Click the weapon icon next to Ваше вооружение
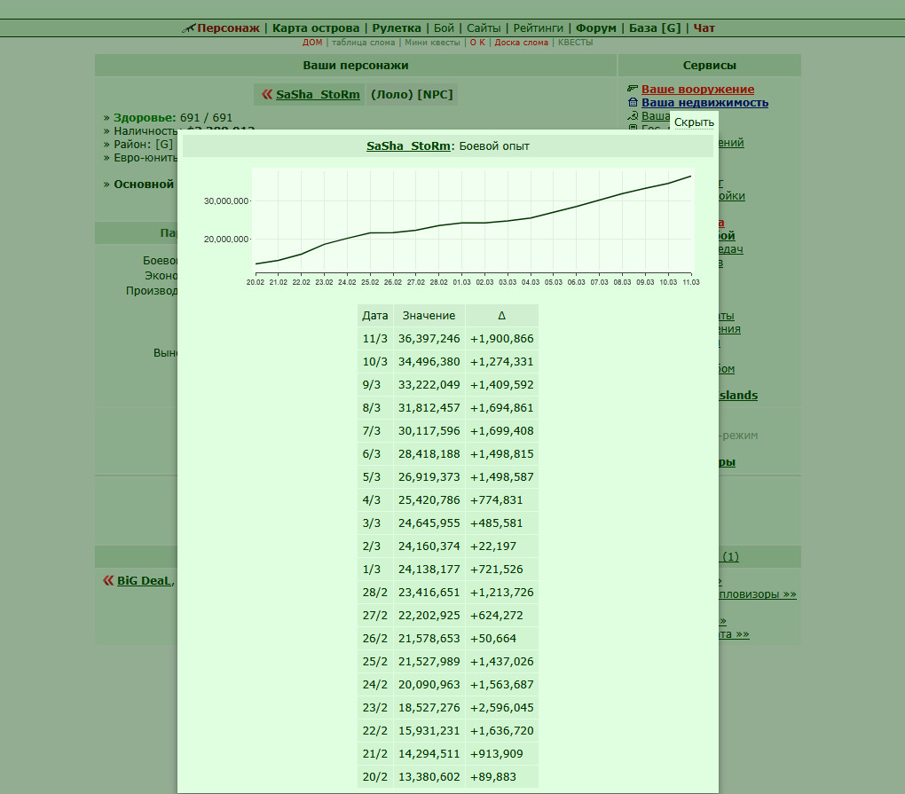 (x=633, y=89)
